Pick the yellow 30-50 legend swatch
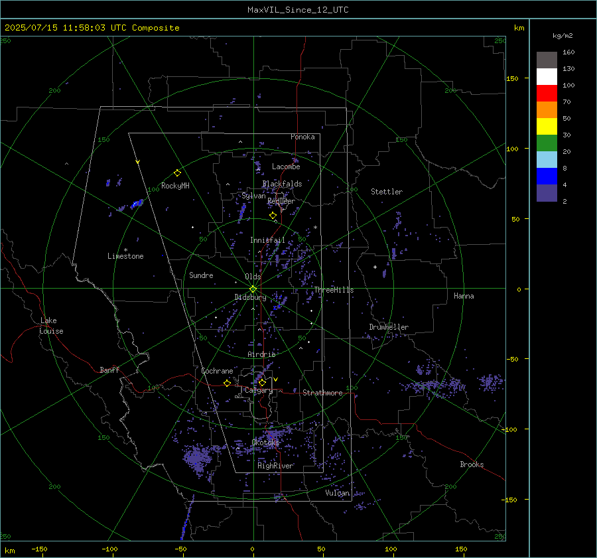The height and width of the screenshot is (558, 597). pyautogui.click(x=547, y=127)
